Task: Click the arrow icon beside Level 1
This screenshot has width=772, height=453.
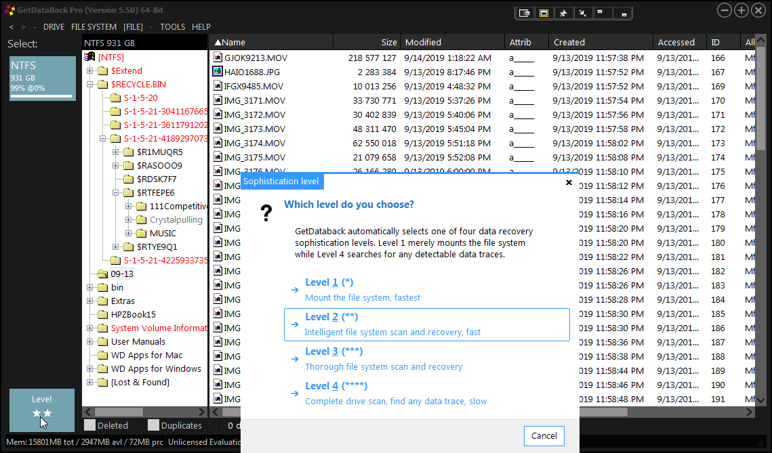Action: click(295, 290)
